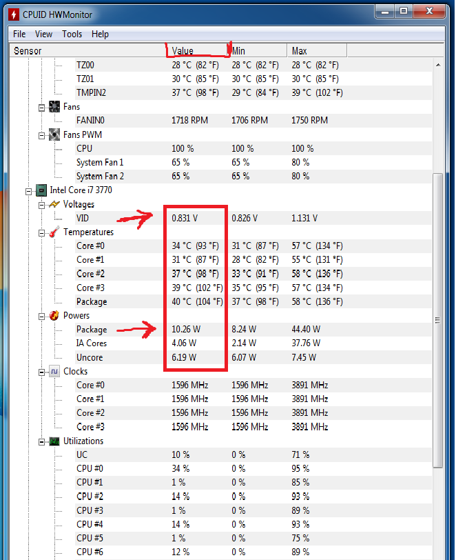
Task: Click the Fans category fan icon
Action: [54, 107]
